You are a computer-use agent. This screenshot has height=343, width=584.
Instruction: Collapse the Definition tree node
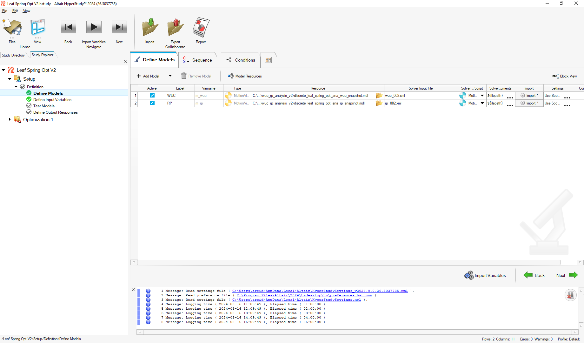pos(16,87)
